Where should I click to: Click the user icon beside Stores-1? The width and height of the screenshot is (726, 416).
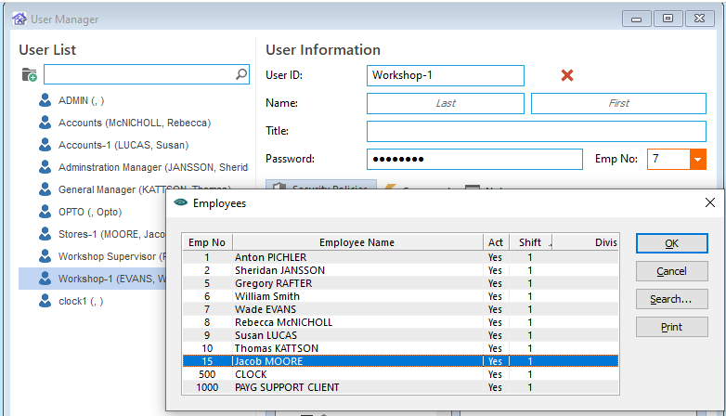pos(45,234)
